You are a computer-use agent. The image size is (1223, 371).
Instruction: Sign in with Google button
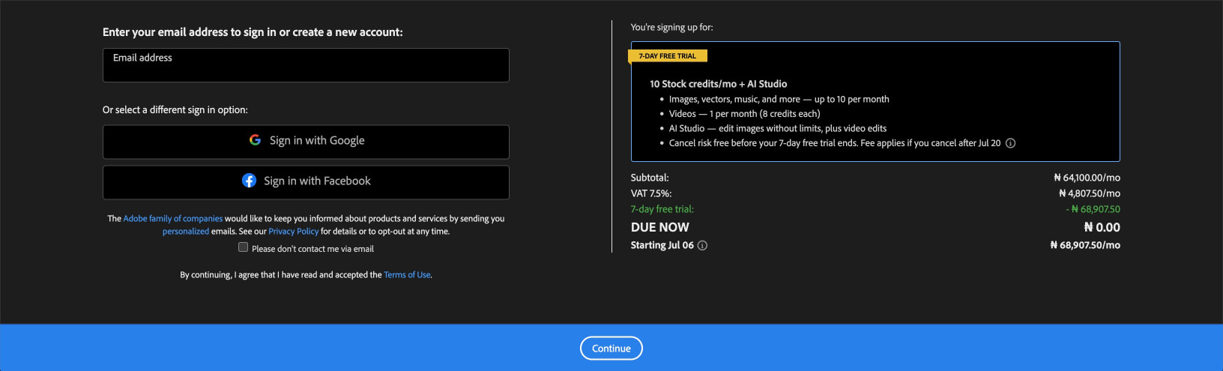306,142
